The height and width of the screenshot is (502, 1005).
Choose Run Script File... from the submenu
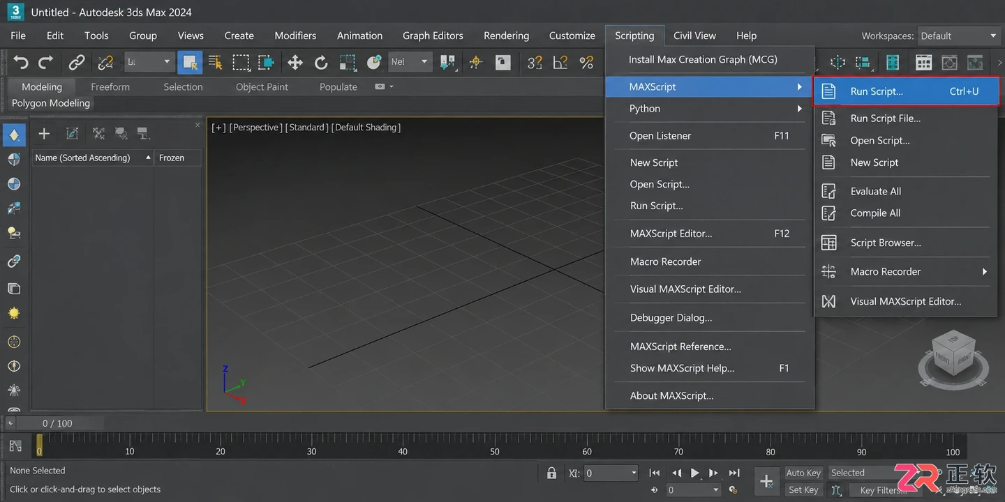tap(907, 119)
